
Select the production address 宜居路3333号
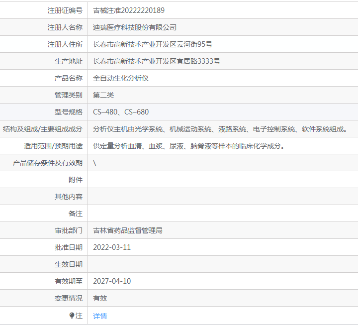click(x=157, y=61)
